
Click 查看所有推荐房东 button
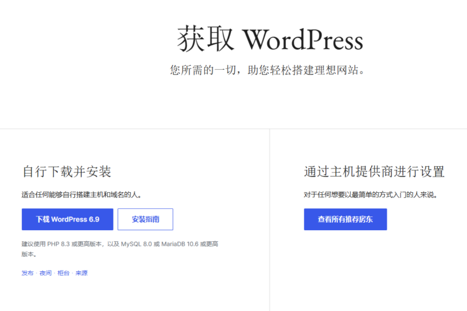[x=346, y=220]
